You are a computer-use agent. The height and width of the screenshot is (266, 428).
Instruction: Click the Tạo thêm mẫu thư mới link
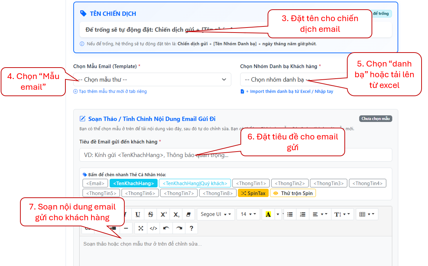pos(113,92)
